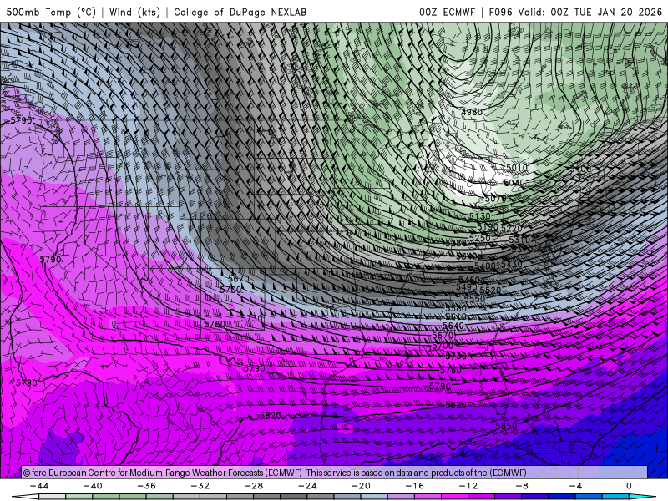Click "F096 Valid: 00Z TUE JAN 20 2026"
This screenshot has height=501, width=668.
tap(575, 12)
